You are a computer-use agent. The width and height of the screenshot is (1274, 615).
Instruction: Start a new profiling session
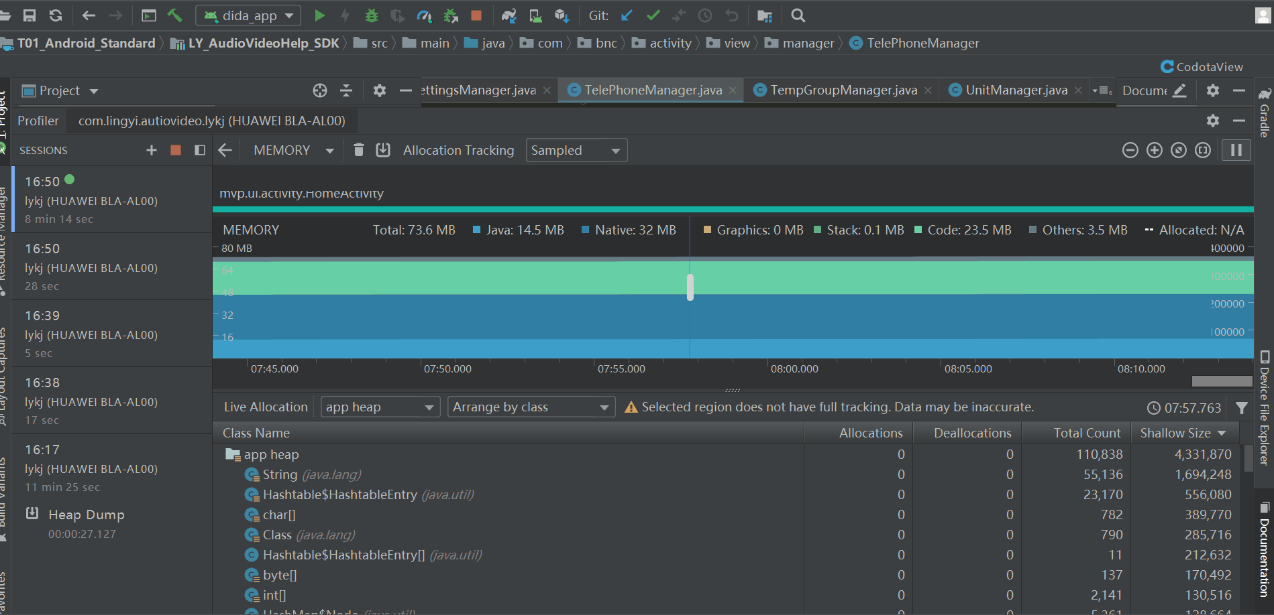[x=152, y=150]
